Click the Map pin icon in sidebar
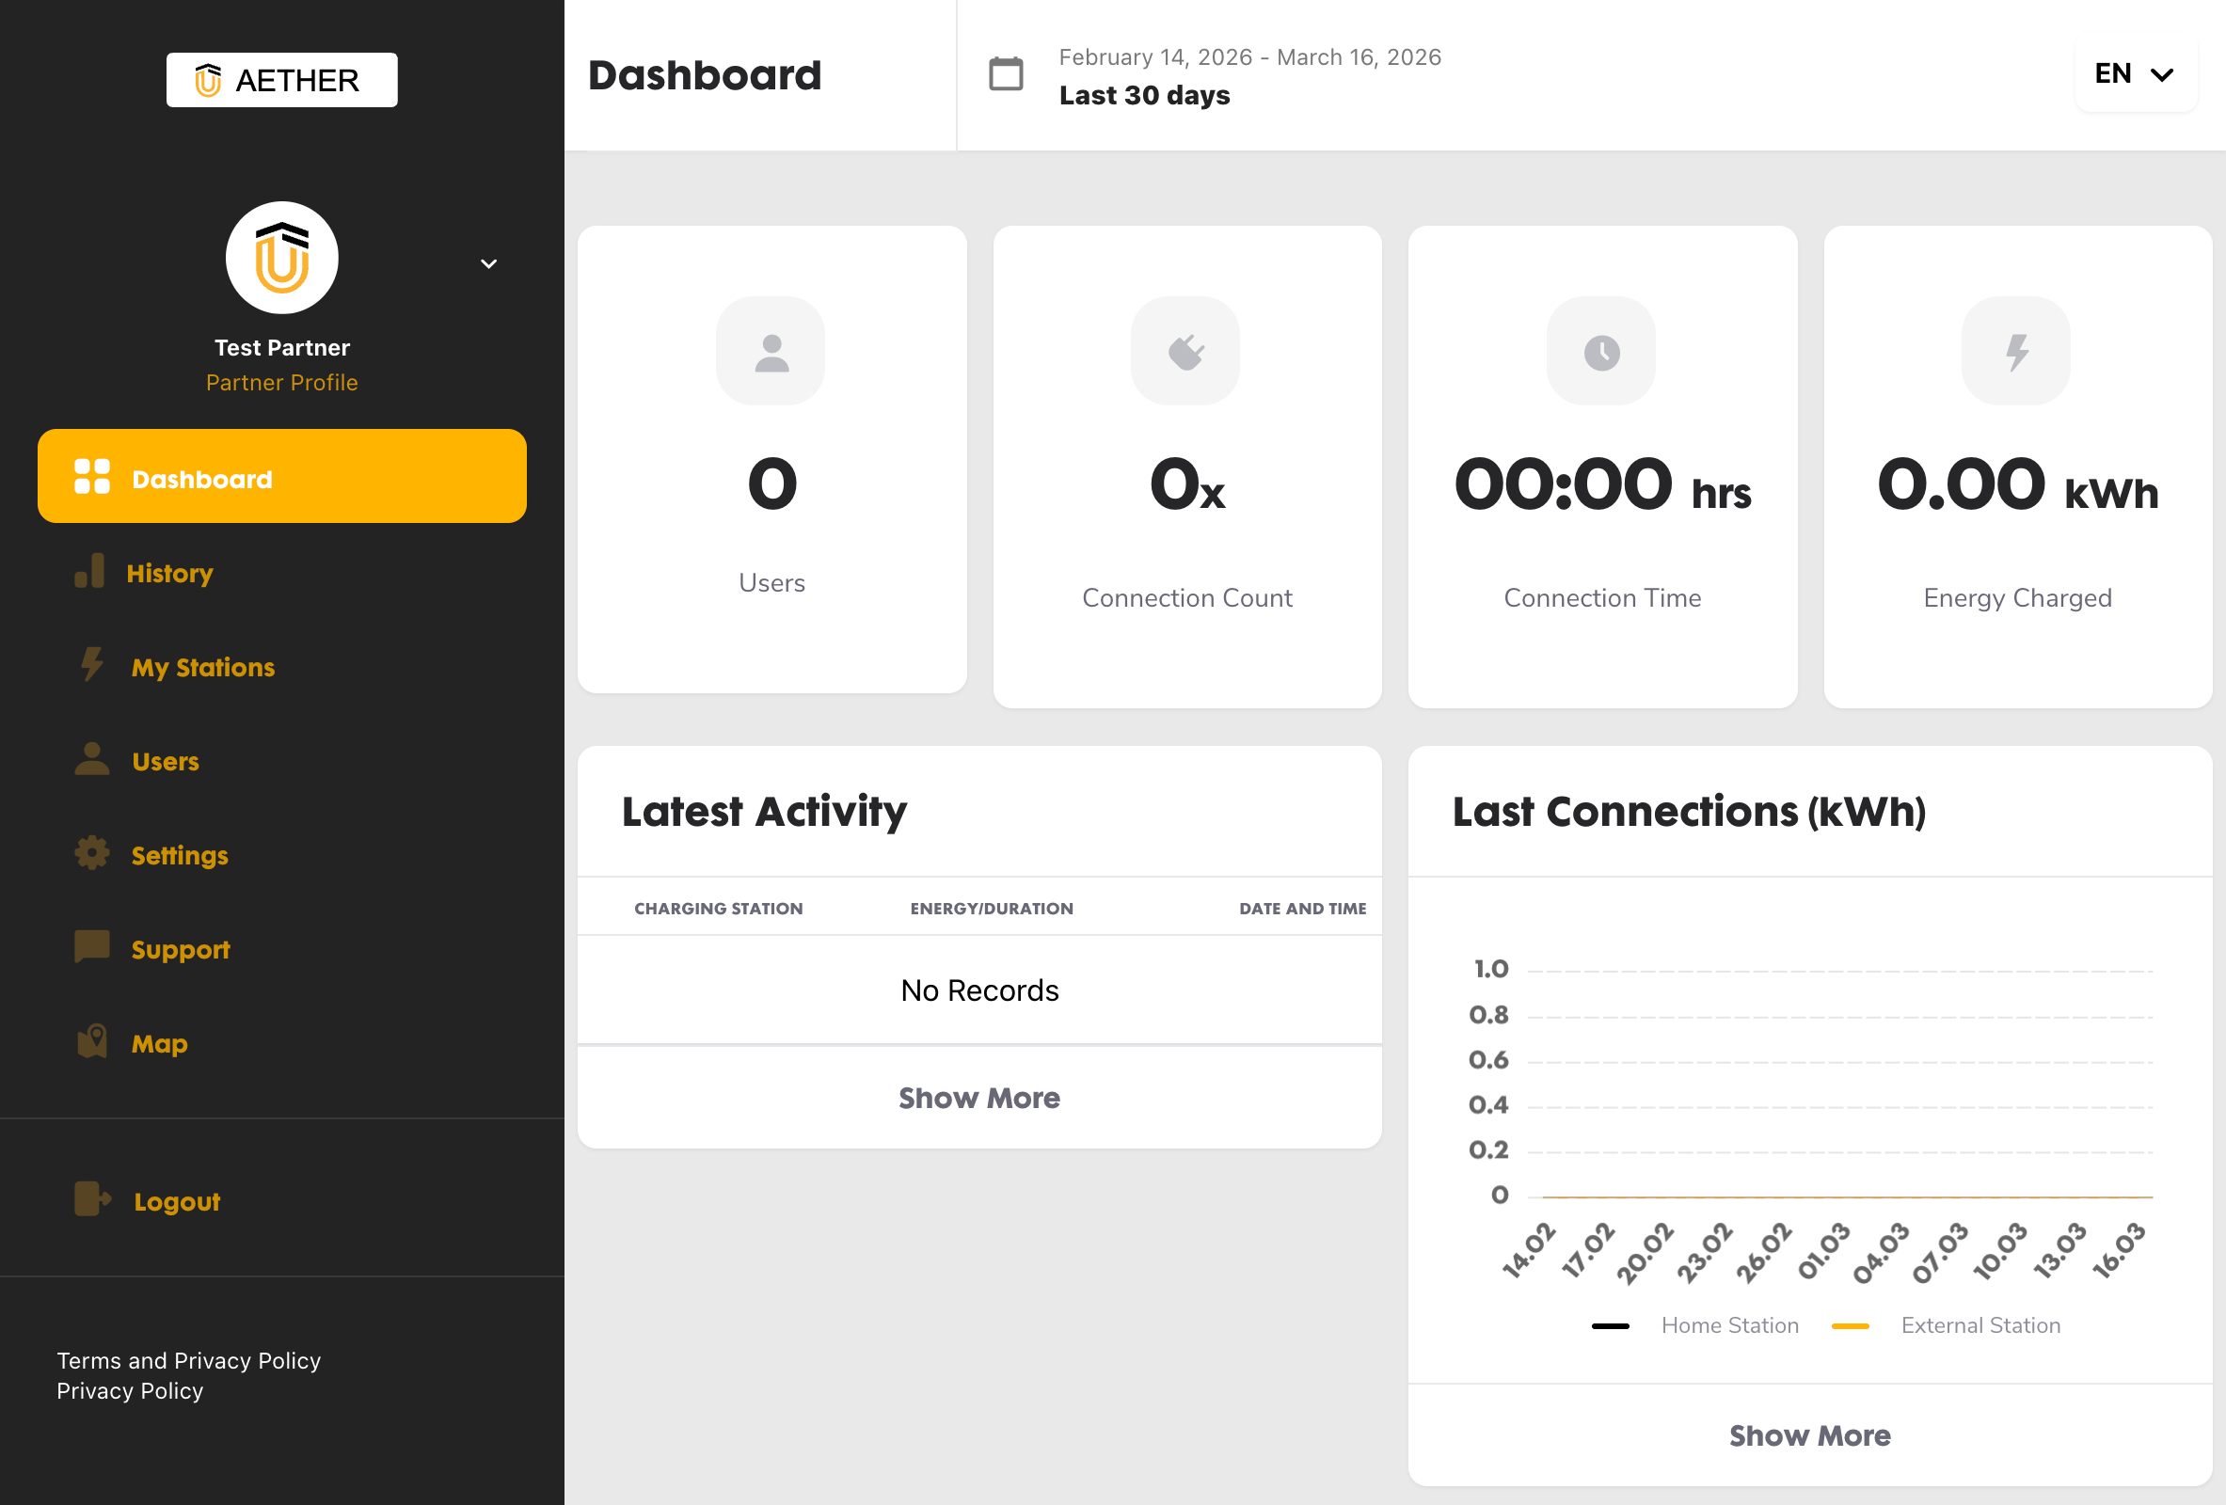2226x1505 pixels. 91,1041
